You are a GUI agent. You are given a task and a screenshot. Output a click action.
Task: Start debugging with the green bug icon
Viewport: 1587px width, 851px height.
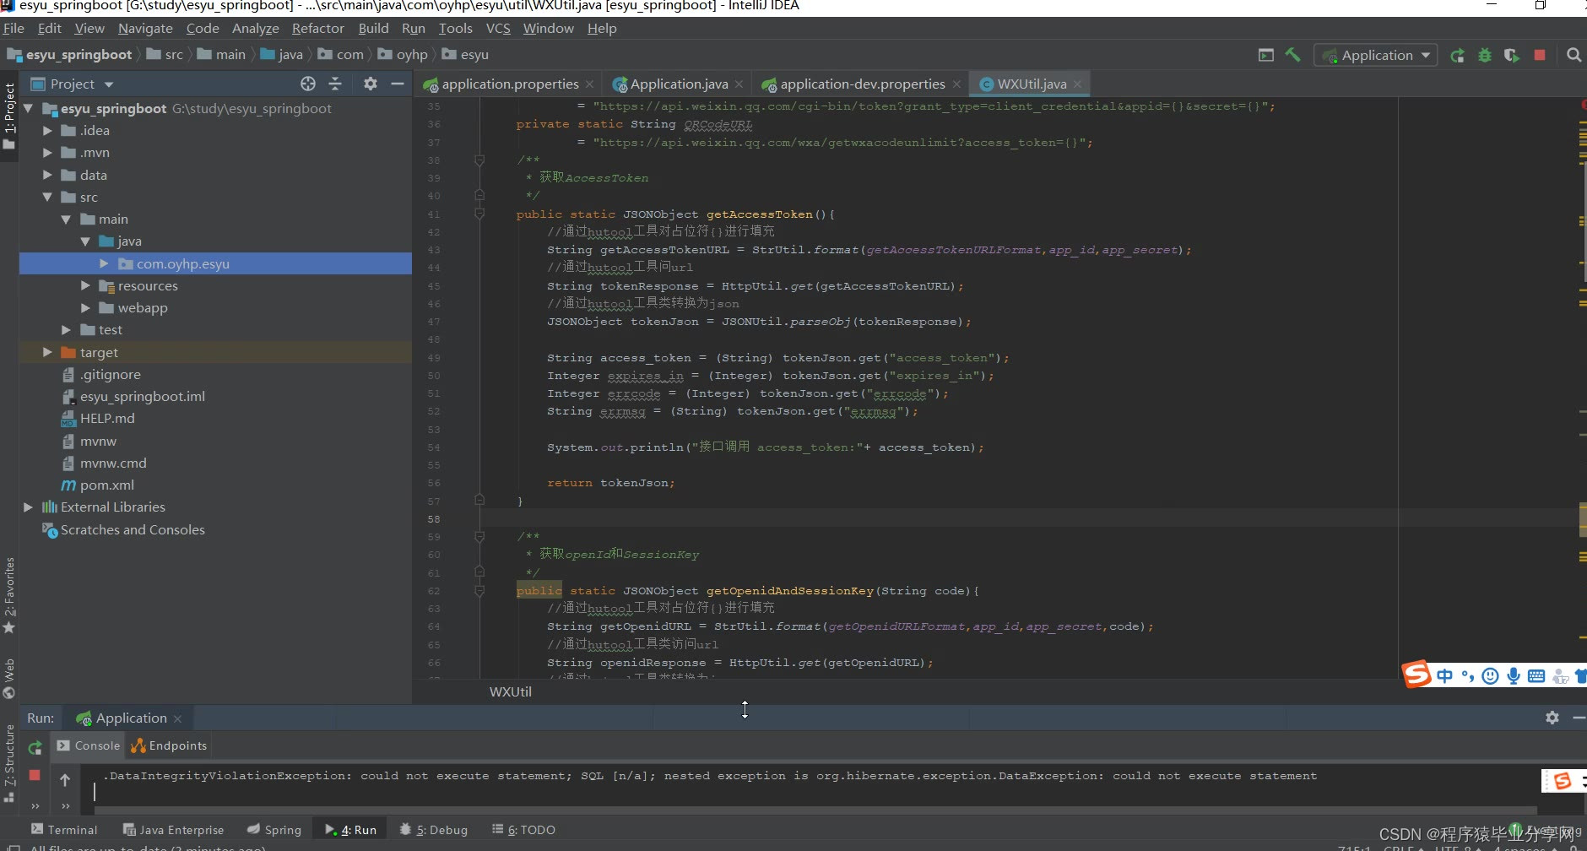coord(1485,56)
